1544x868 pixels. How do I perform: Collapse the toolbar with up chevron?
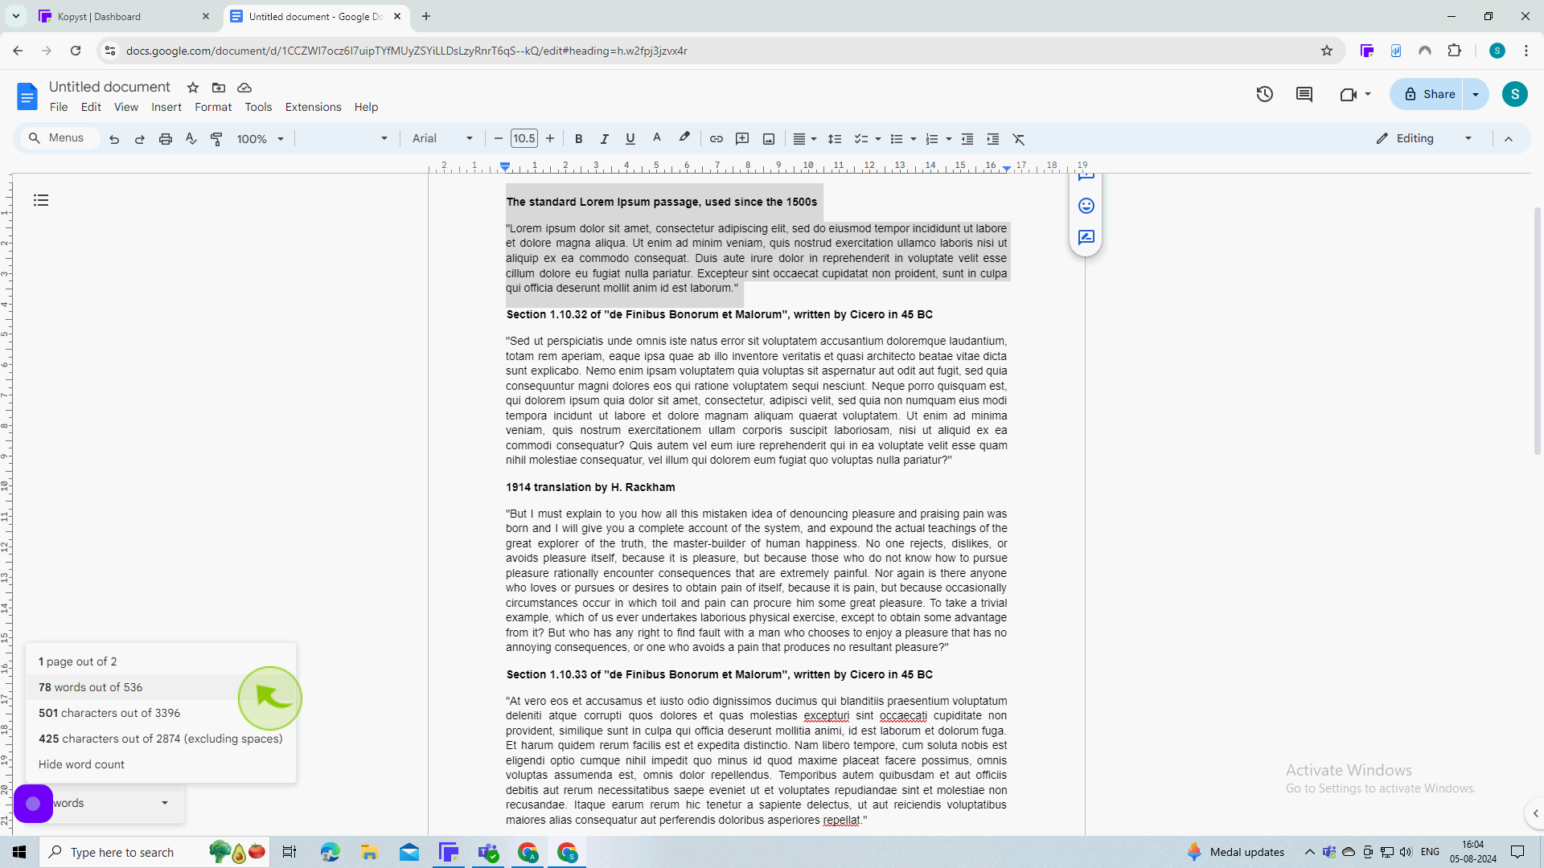pos(1509,139)
